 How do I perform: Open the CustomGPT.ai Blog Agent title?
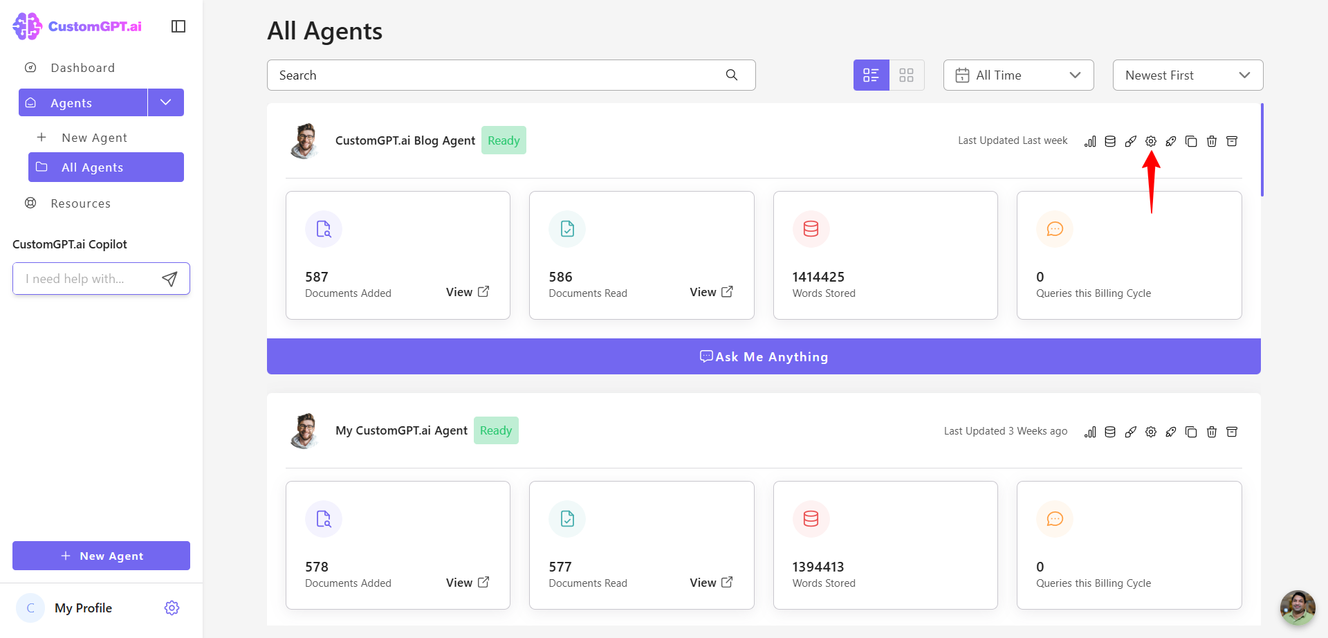[405, 140]
